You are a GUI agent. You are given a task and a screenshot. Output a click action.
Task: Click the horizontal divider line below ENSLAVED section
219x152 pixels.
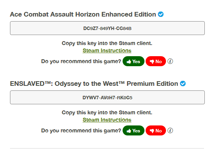tap(107, 149)
